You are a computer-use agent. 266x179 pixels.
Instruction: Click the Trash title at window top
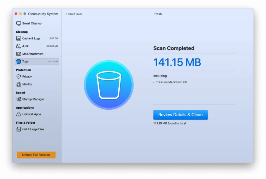tap(158, 14)
